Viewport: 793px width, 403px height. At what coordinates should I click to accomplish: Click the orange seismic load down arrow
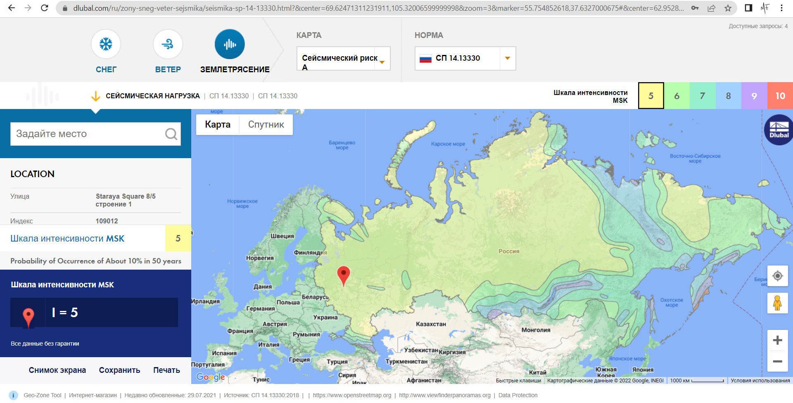click(x=95, y=96)
